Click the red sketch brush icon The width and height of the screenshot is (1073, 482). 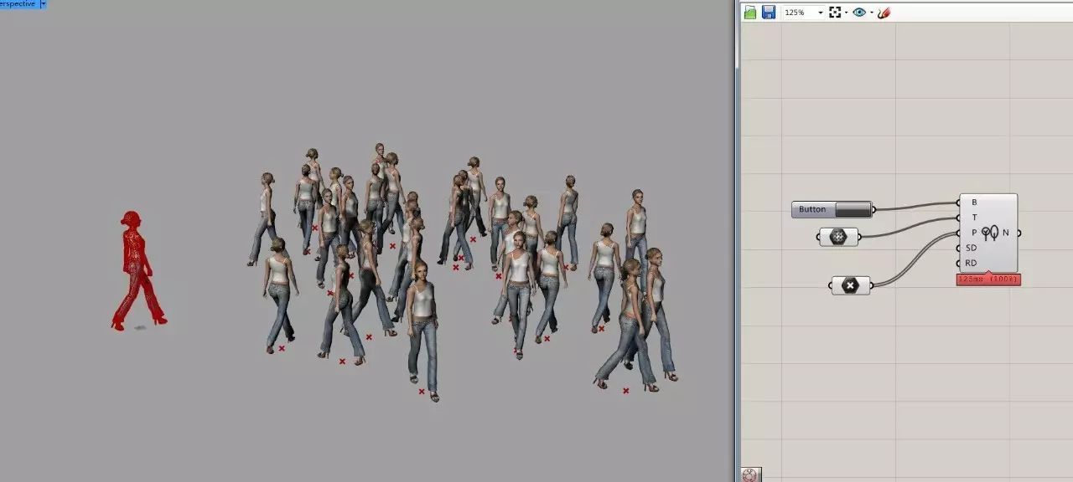point(884,13)
